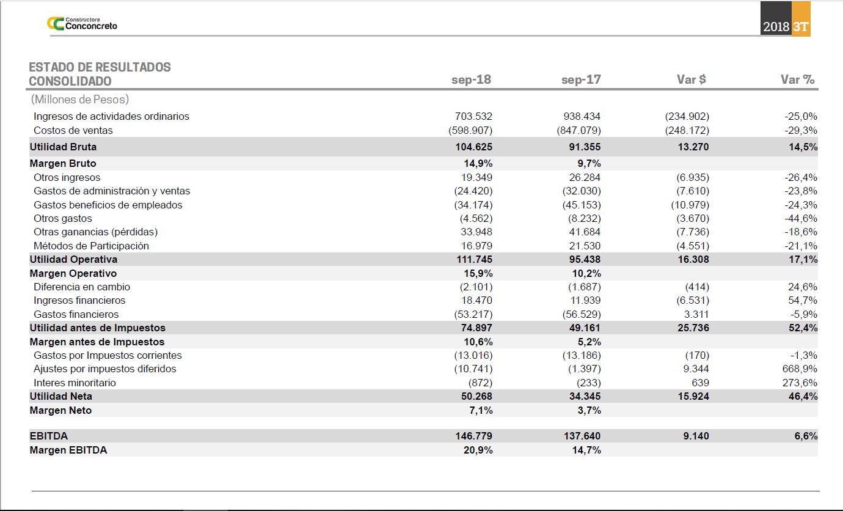Click the 703.532 revenue value
843x511 pixels.
coord(473,116)
